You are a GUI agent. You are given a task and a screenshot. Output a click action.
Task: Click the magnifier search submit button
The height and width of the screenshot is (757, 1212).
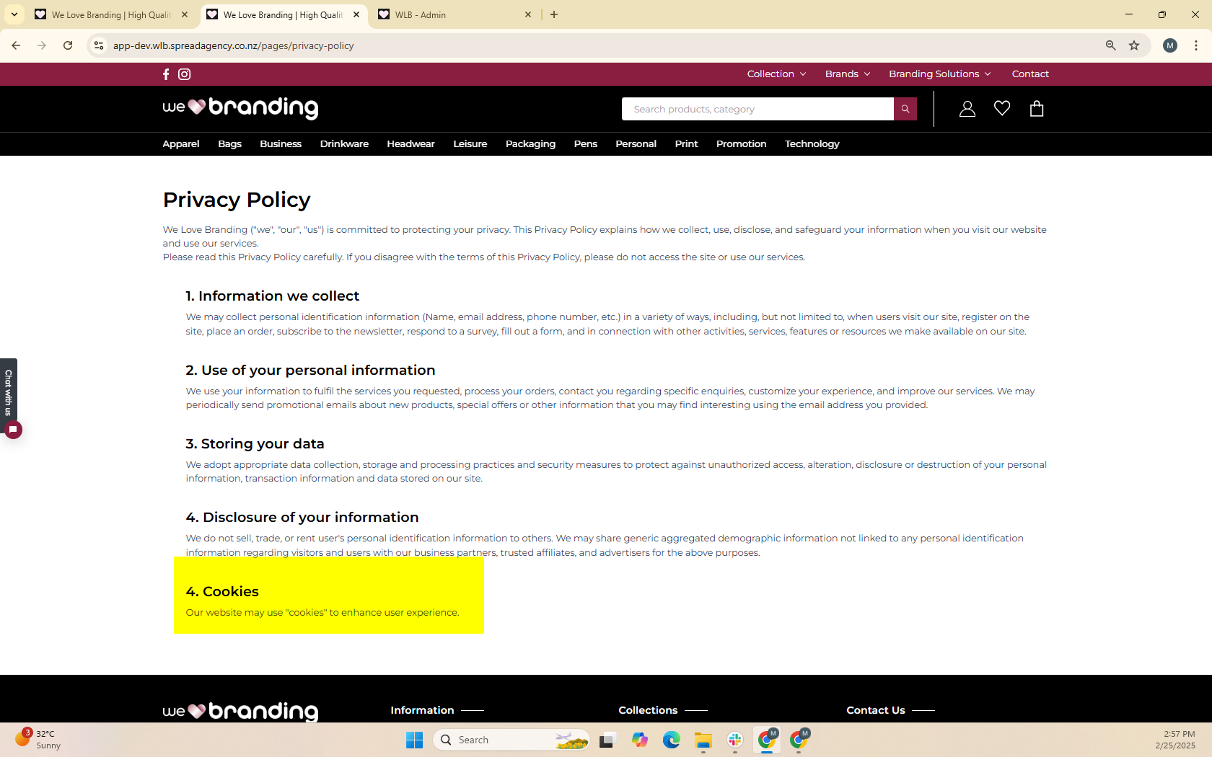coord(905,109)
